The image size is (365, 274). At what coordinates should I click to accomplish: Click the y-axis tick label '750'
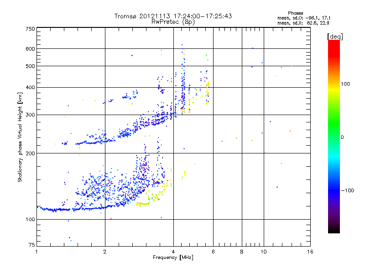pos(30,29)
